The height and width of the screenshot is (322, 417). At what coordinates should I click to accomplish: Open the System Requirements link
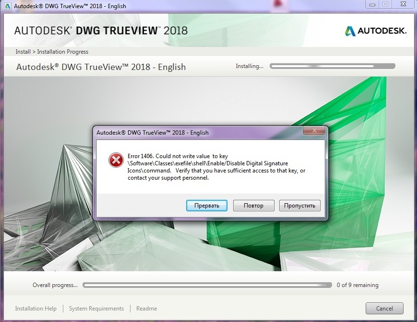coord(96,309)
